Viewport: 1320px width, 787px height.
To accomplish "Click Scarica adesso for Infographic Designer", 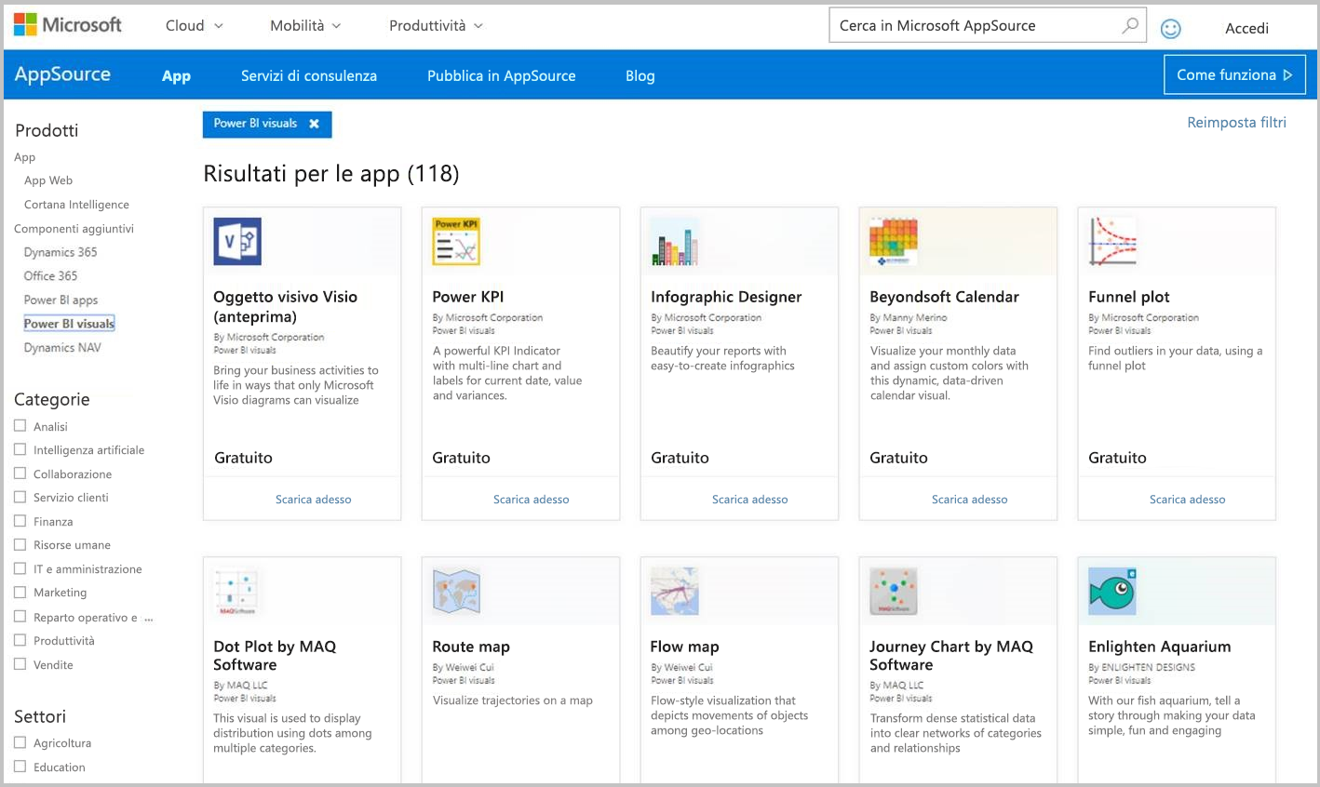I will click(x=750, y=500).
